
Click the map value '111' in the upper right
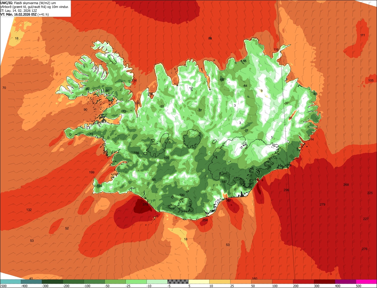point(363,35)
